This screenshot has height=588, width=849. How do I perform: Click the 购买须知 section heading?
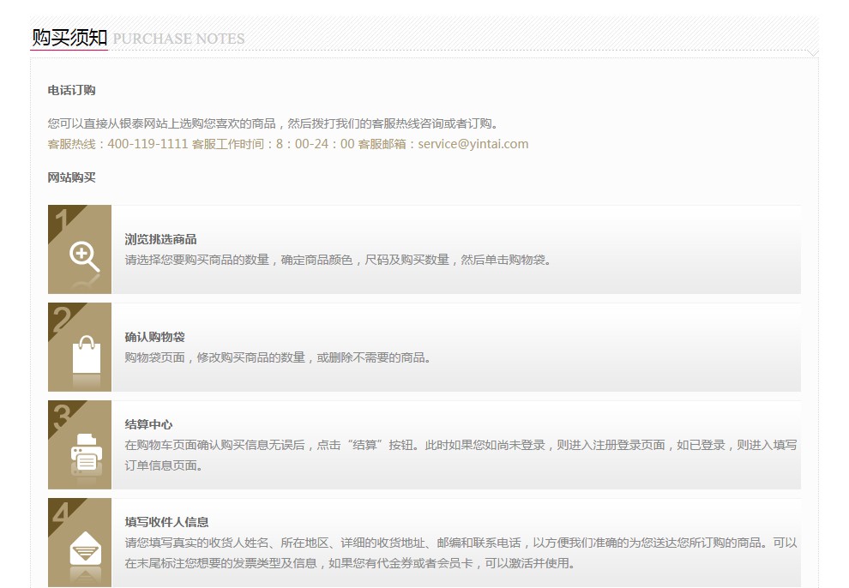69,38
